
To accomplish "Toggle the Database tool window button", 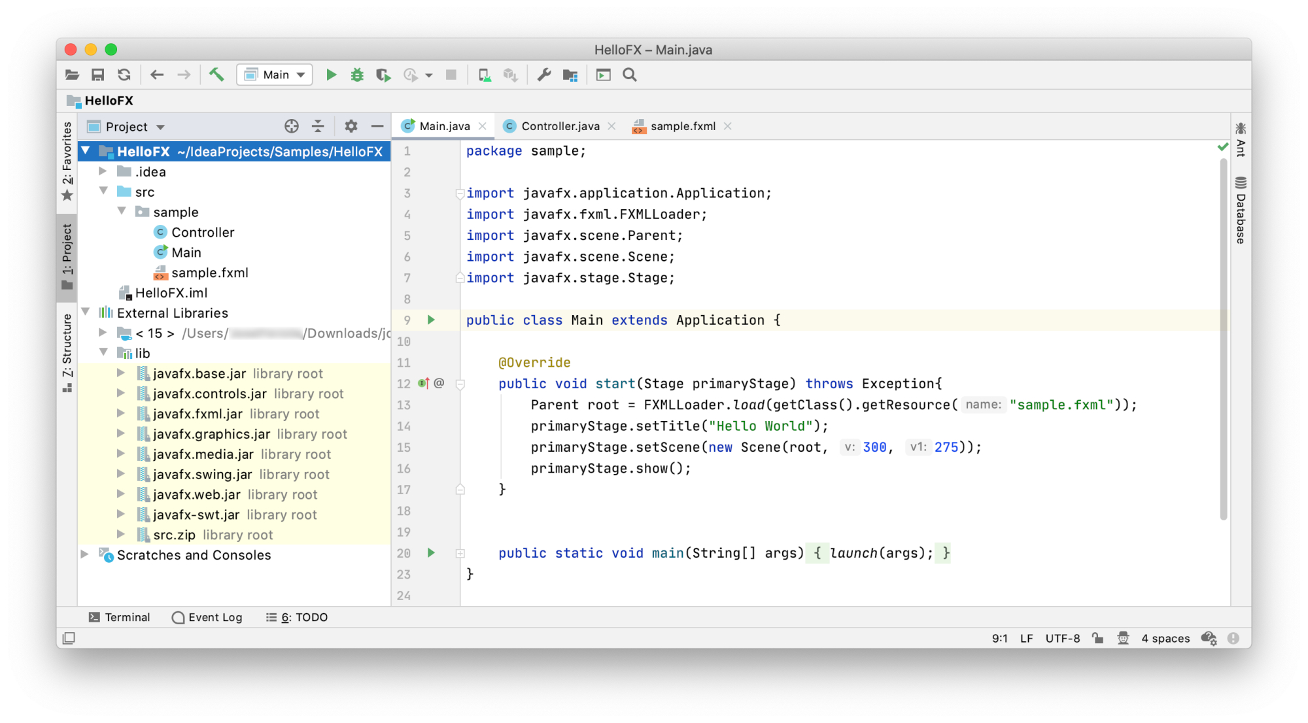I will pyautogui.click(x=1240, y=216).
